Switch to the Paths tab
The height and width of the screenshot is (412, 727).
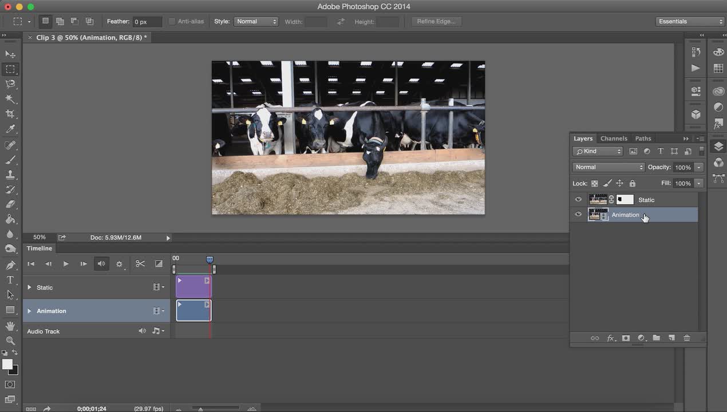pyautogui.click(x=643, y=138)
